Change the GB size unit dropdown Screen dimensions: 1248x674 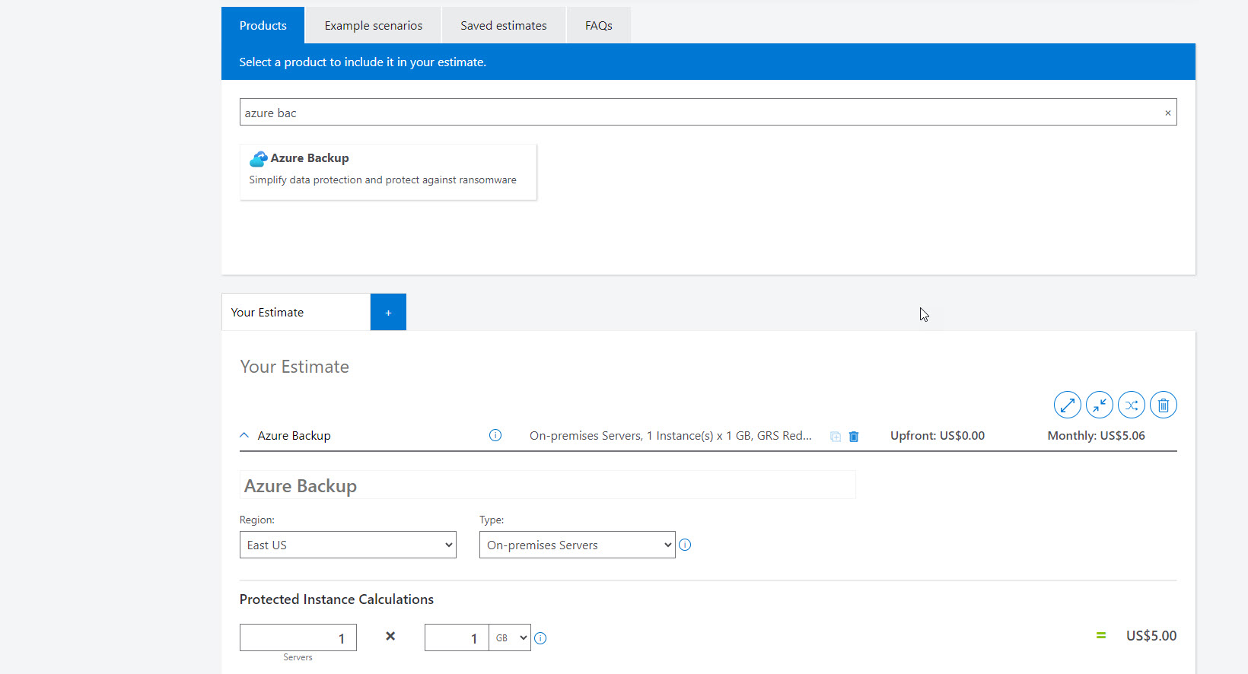(511, 637)
